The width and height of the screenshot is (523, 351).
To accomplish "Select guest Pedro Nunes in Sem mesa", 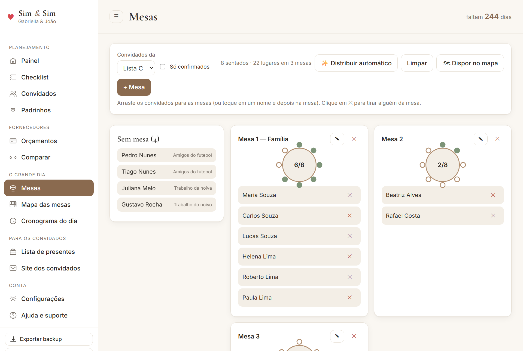I will tap(167, 155).
